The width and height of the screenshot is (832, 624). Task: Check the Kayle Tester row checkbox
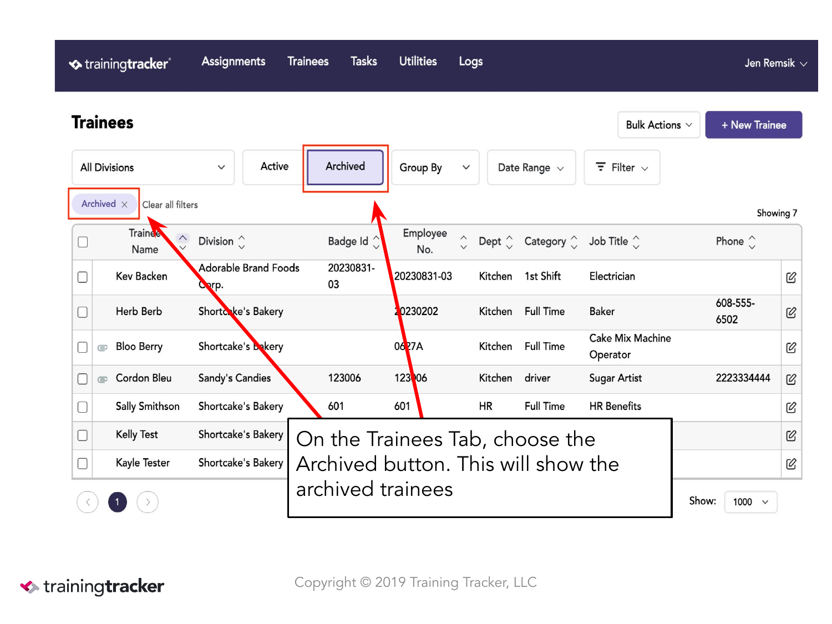pos(83,463)
